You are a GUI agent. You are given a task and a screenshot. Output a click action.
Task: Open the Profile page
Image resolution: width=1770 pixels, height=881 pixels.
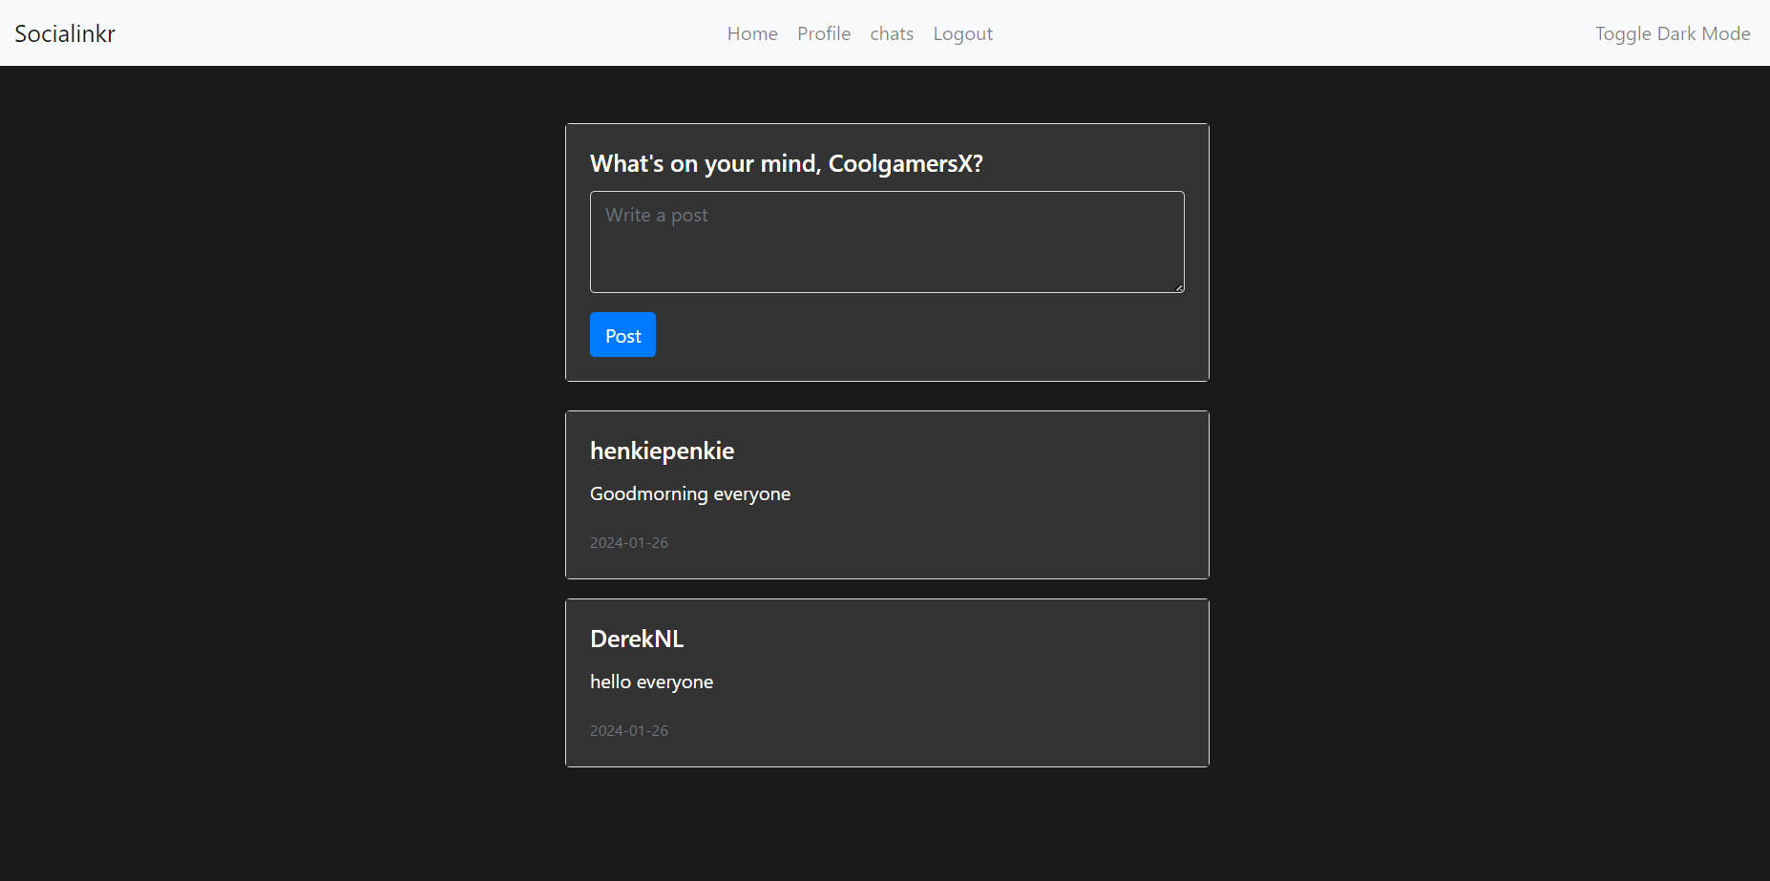823,33
